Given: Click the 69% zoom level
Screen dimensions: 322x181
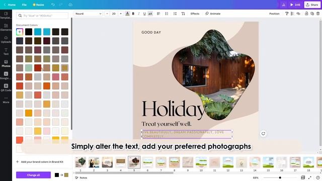Looking at the screenshot, I should (x=256, y=177).
